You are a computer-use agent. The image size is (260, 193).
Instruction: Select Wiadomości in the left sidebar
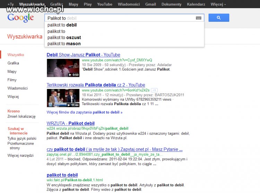click(x=17, y=88)
